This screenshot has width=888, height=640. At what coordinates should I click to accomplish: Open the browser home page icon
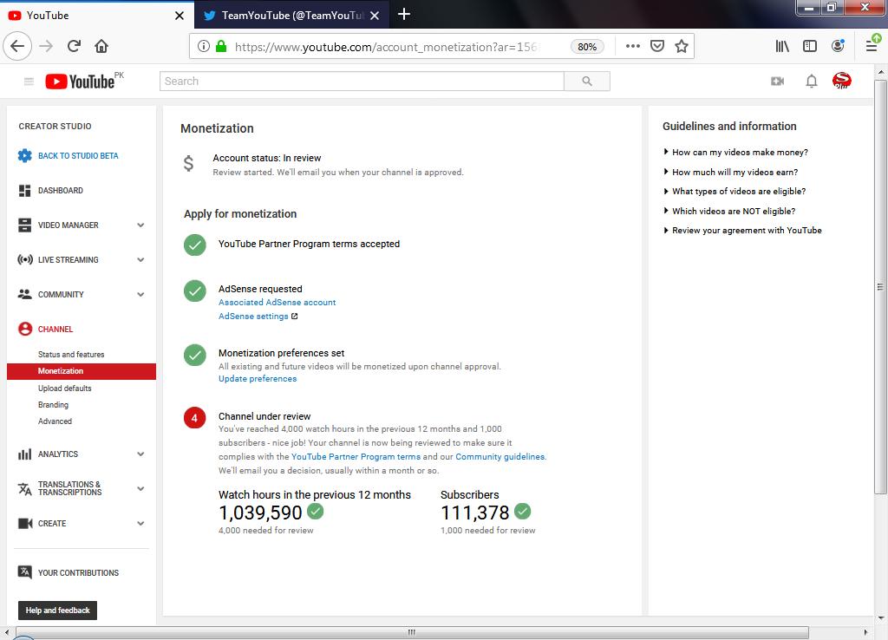tap(101, 46)
